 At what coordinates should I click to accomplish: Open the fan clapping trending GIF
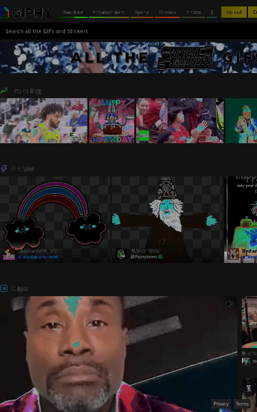tap(180, 121)
